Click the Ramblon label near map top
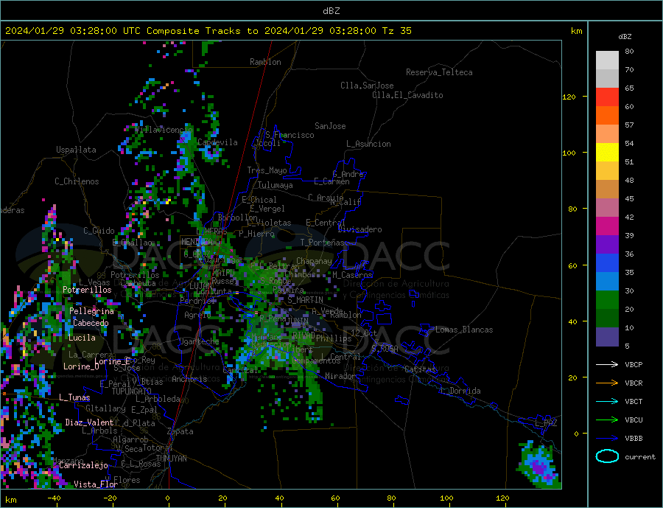Viewport: 663px width, 508px height. click(265, 62)
